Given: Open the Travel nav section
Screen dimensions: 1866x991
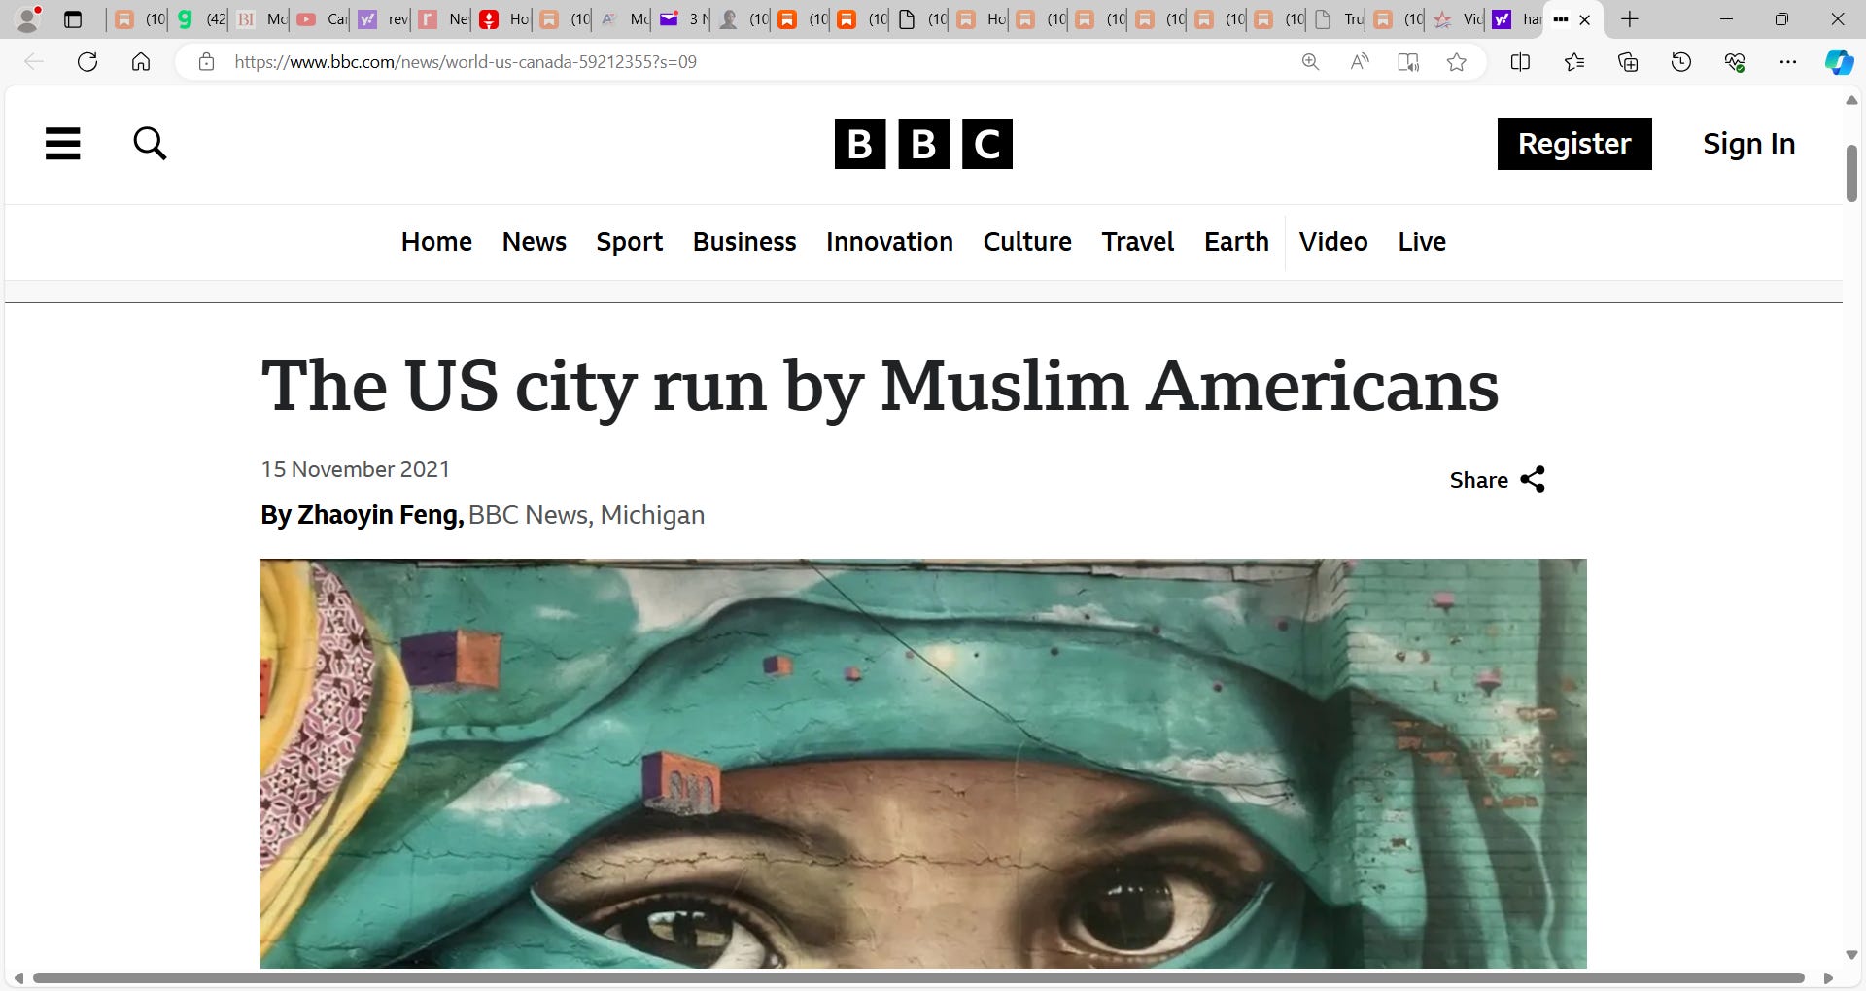Looking at the screenshot, I should 1138,242.
